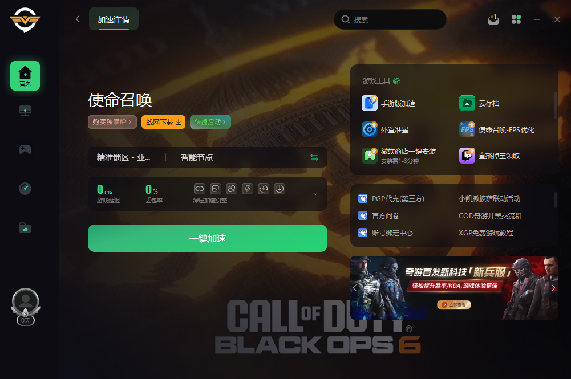Screen dimensions: 571x379
Task: Open the gamepad sidebar section
Action: [25, 149]
